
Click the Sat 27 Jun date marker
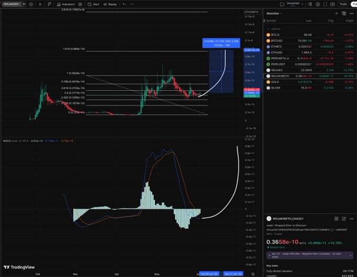coord(233,274)
